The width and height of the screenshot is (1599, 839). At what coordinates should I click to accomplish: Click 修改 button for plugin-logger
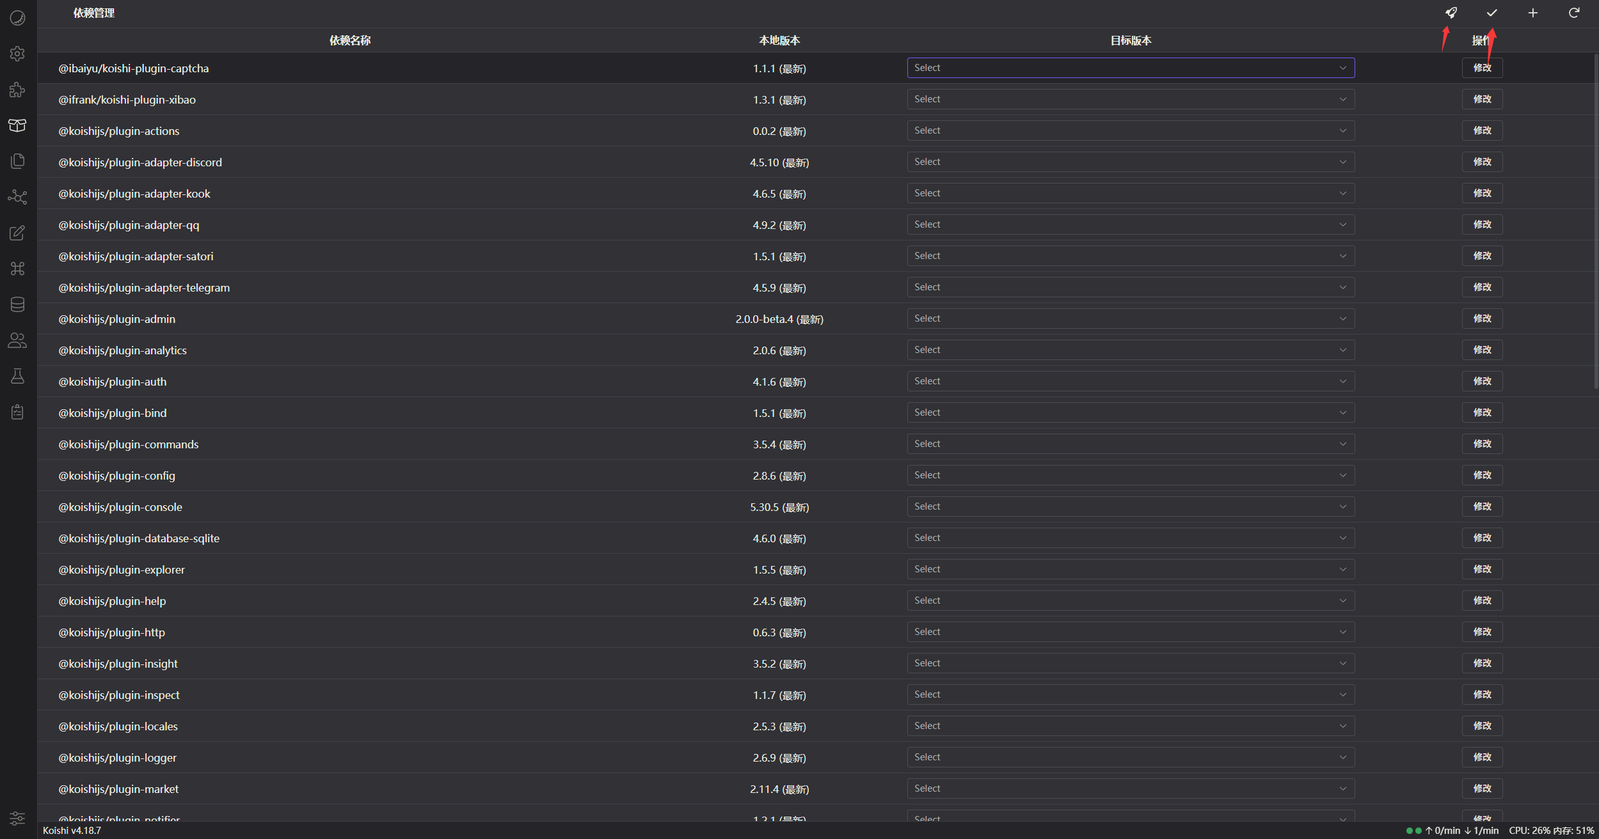click(1482, 757)
